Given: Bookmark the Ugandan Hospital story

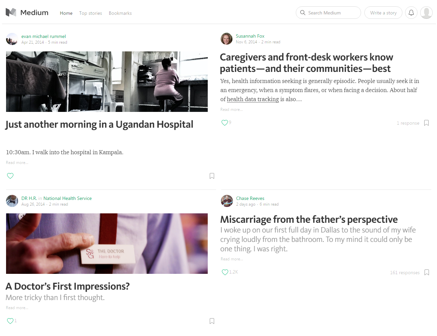Looking at the screenshot, I should point(212,176).
